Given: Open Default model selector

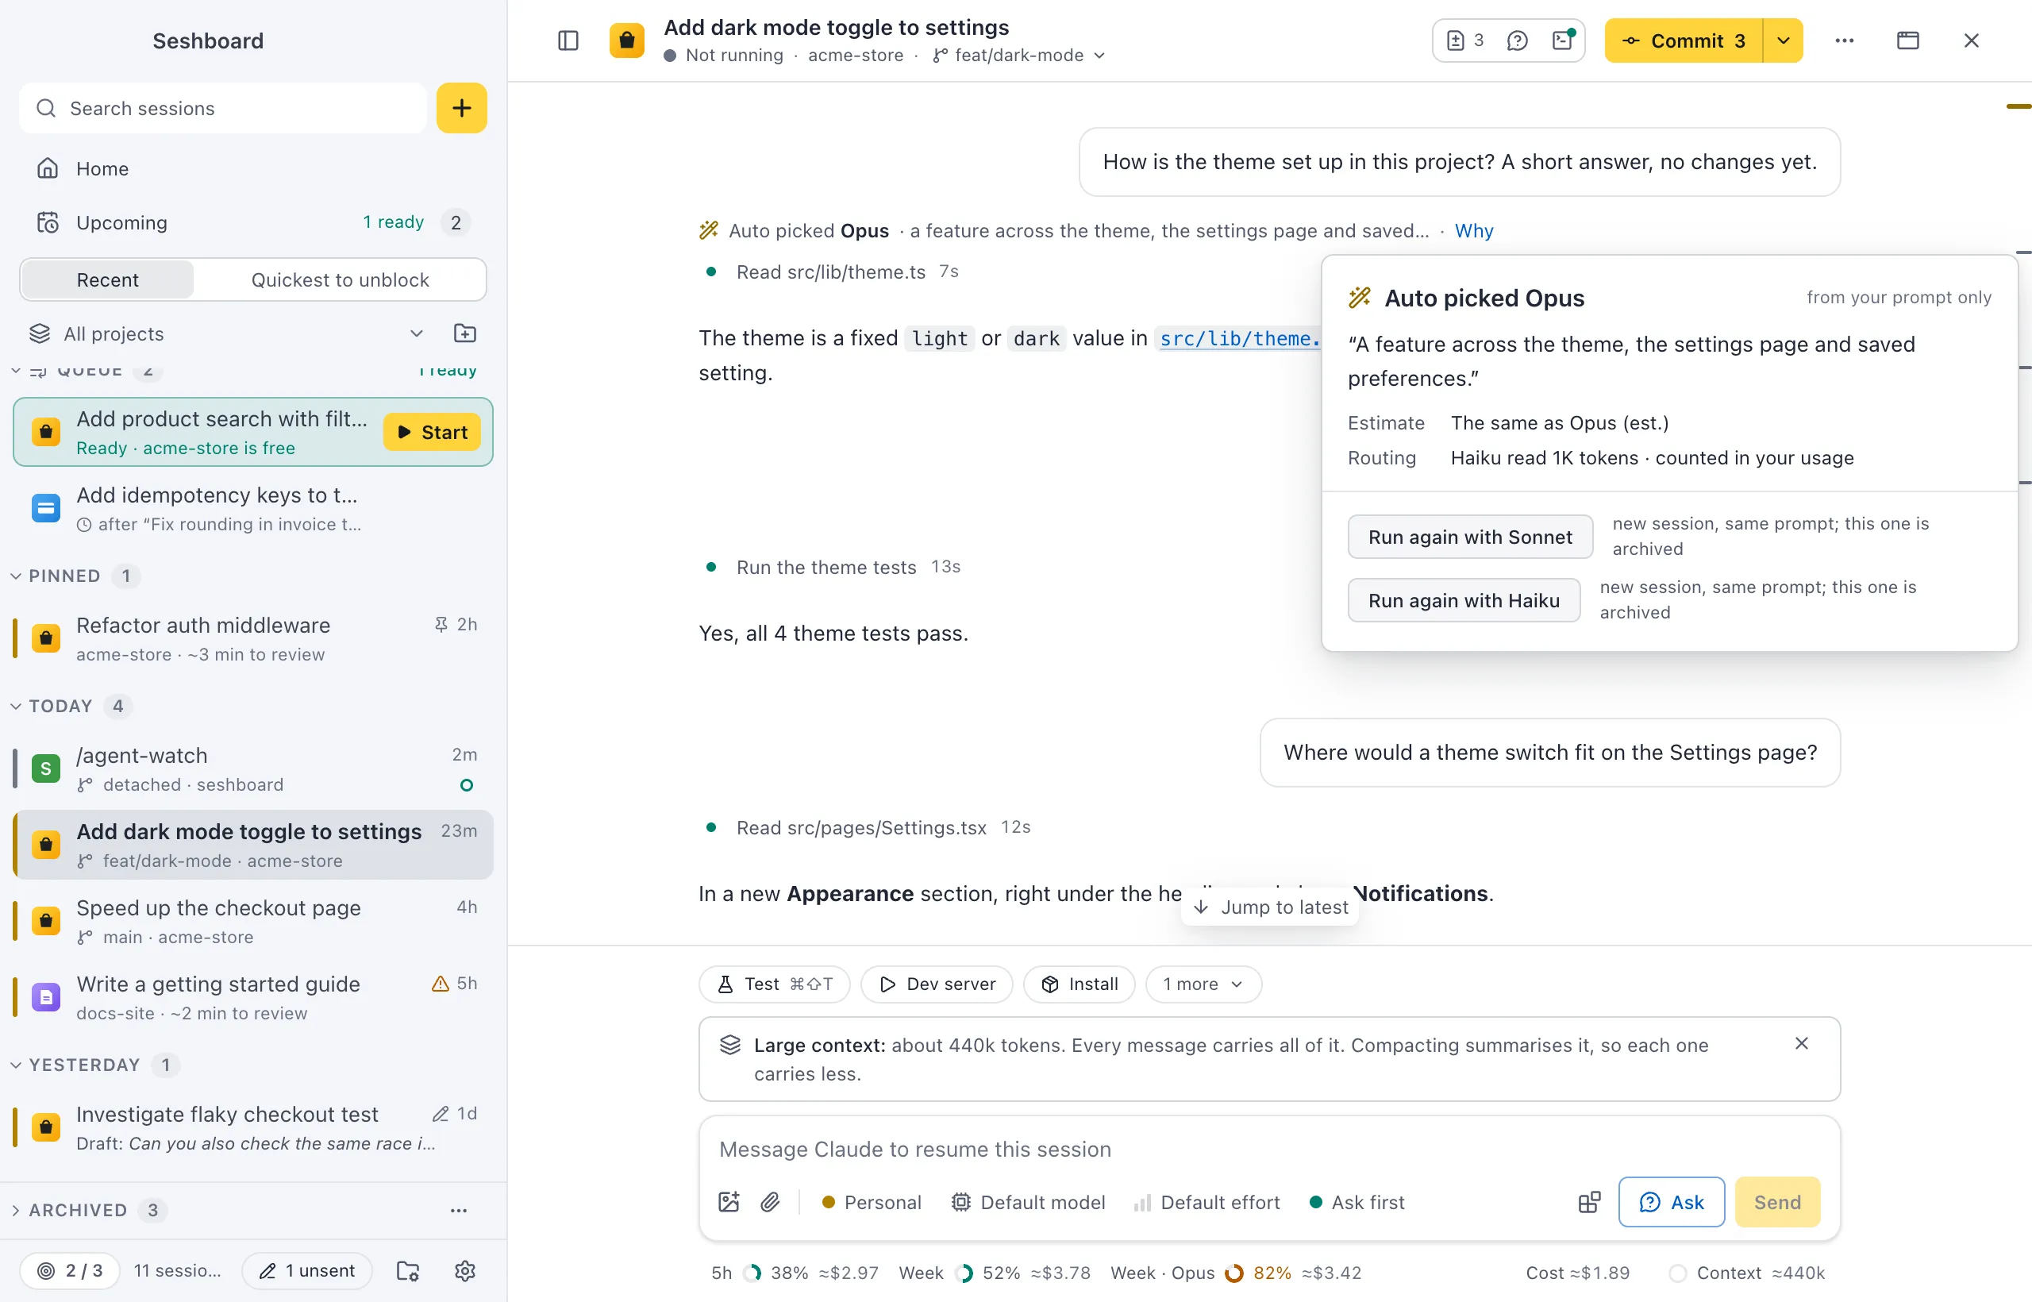Looking at the screenshot, I should click(1028, 1202).
